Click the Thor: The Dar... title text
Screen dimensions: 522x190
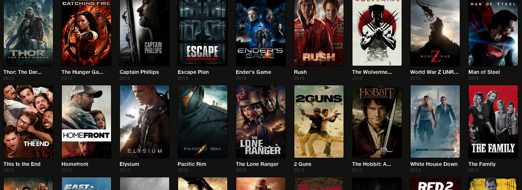(x=22, y=72)
